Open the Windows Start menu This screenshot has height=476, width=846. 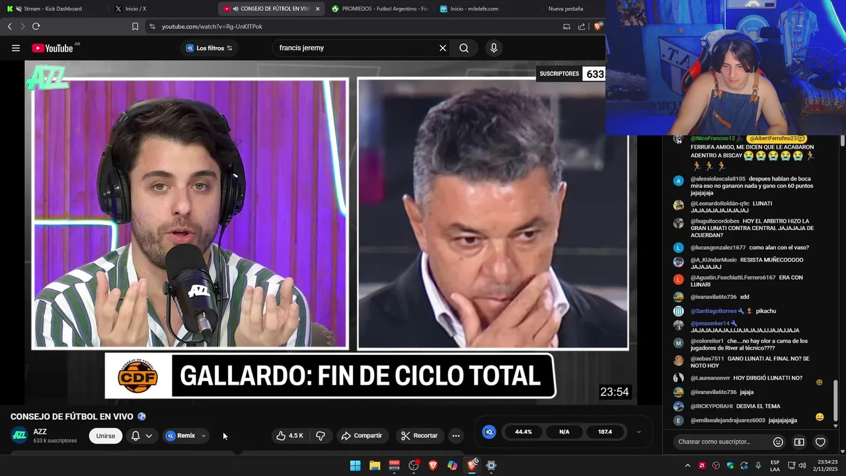pyautogui.click(x=355, y=465)
